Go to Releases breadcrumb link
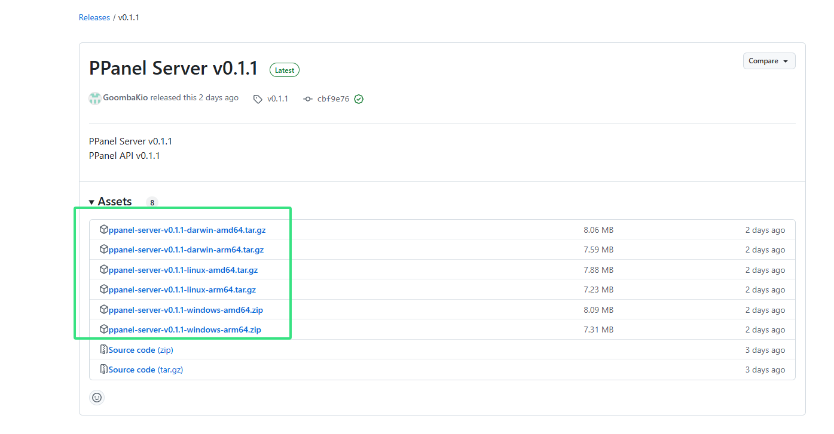 pyautogui.click(x=94, y=17)
